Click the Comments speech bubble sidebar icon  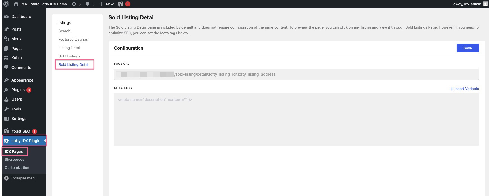click(6, 68)
